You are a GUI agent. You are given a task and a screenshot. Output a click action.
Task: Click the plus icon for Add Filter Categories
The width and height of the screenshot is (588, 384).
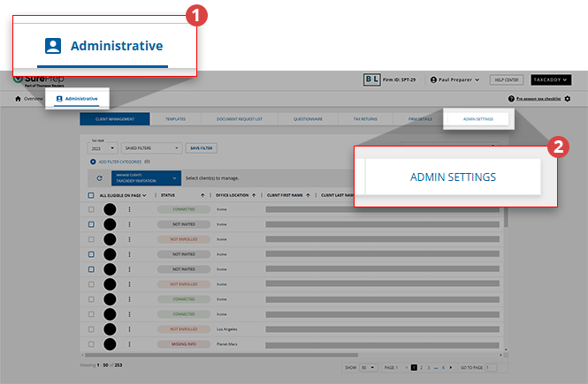point(93,162)
